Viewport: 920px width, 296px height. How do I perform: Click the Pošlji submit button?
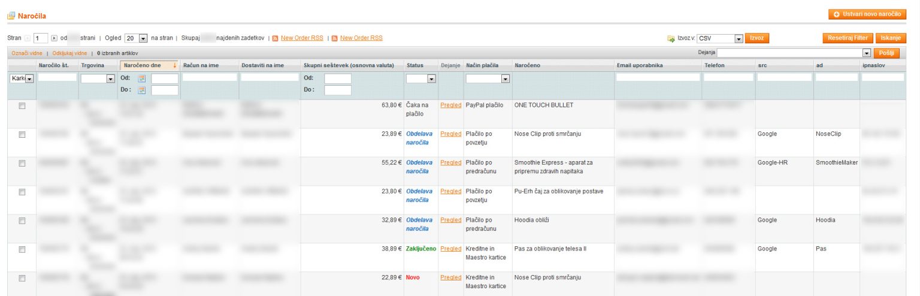tap(886, 53)
